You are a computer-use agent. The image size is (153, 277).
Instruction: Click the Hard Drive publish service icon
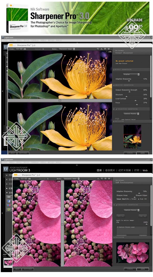(9, 197)
